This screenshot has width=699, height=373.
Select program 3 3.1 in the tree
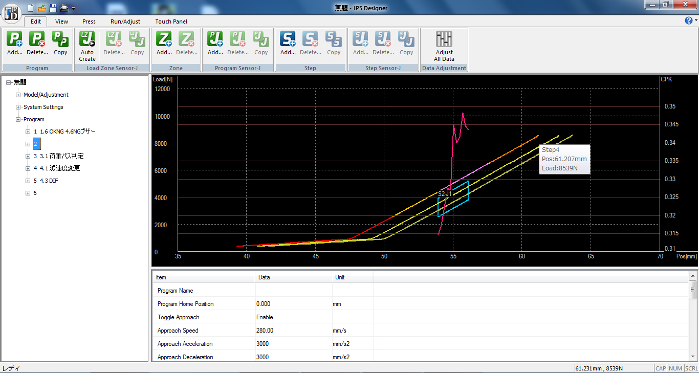tap(58, 156)
